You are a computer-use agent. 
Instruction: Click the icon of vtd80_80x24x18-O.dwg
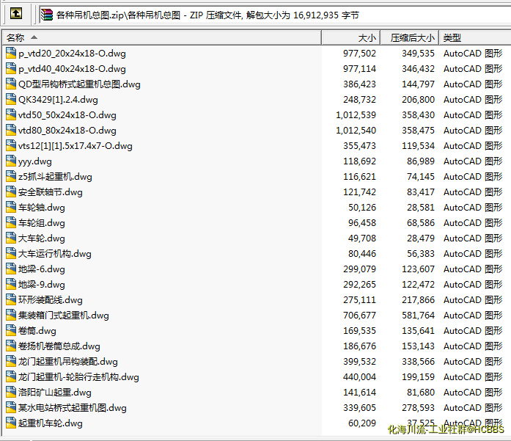click(x=11, y=130)
